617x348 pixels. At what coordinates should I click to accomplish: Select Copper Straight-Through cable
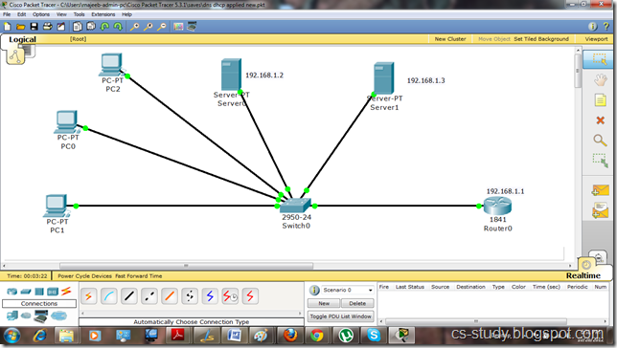[x=129, y=296]
